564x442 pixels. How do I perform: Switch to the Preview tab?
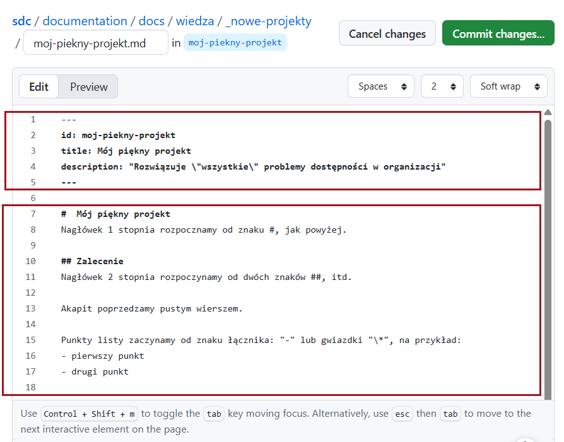88,86
